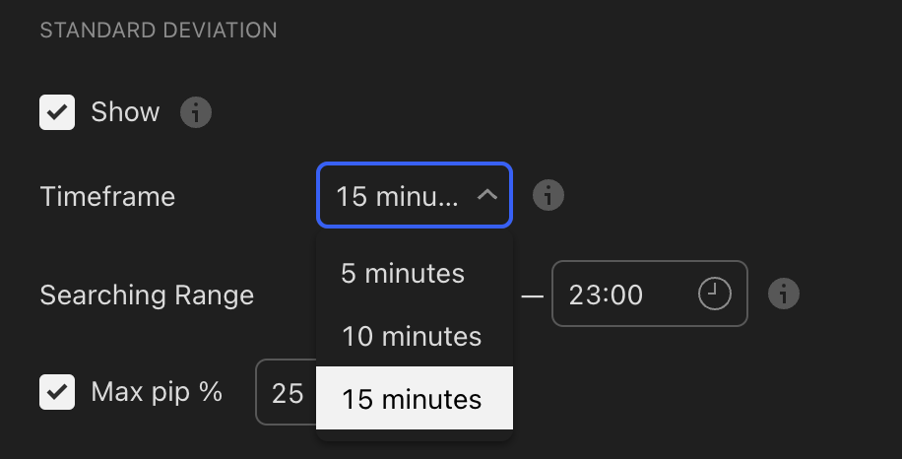
Task: Click the Max pip % label text
Action: click(x=157, y=392)
